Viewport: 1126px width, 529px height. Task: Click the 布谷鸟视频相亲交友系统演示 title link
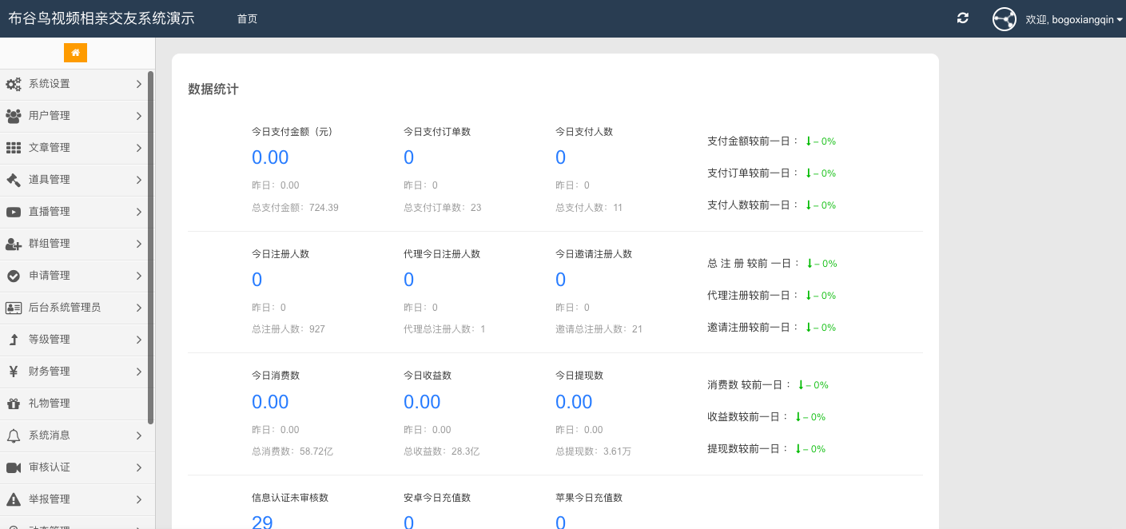(x=101, y=18)
